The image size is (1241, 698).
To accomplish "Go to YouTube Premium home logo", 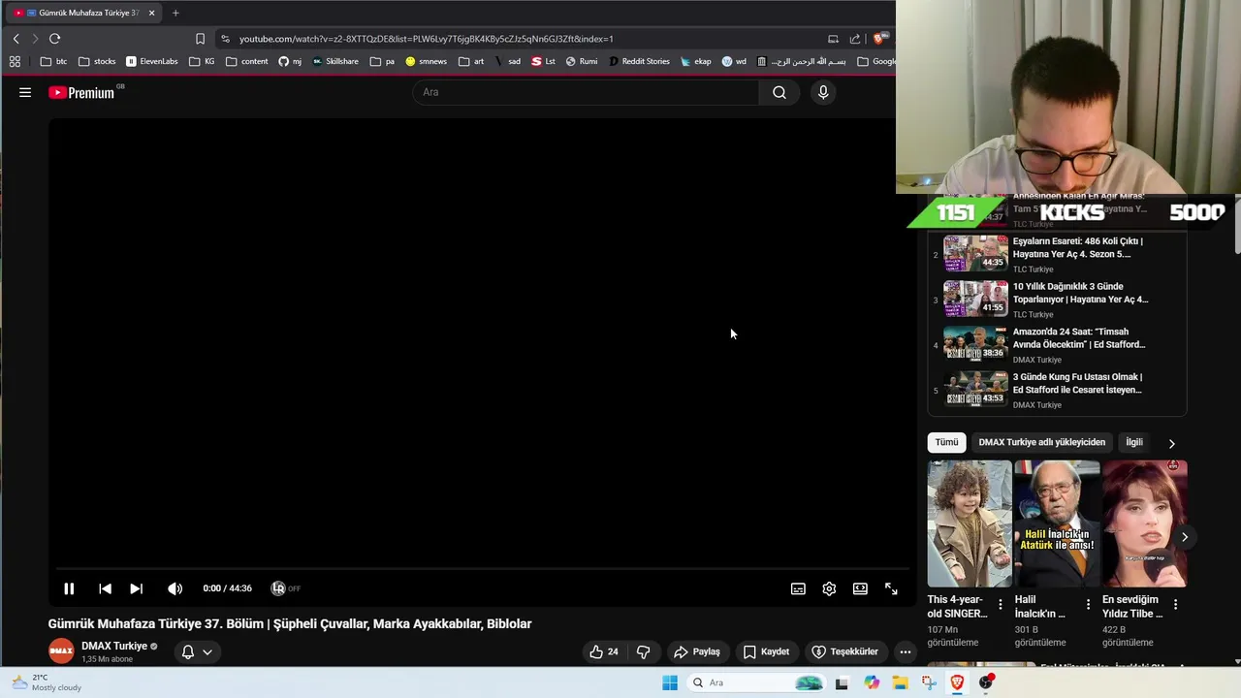I will [x=81, y=92].
